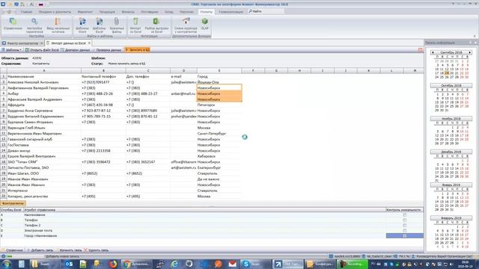Expand the Шаблоны toolbar dropdown
The height and width of the screenshot is (269, 479).
point(12,50)
